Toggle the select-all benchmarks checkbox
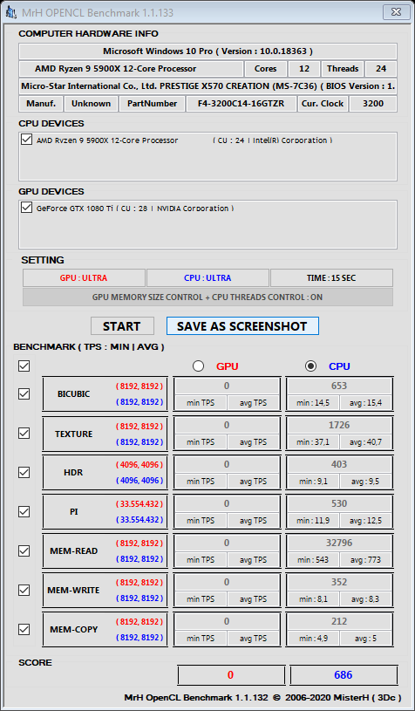The image size is (415, 711). point(24,366)
